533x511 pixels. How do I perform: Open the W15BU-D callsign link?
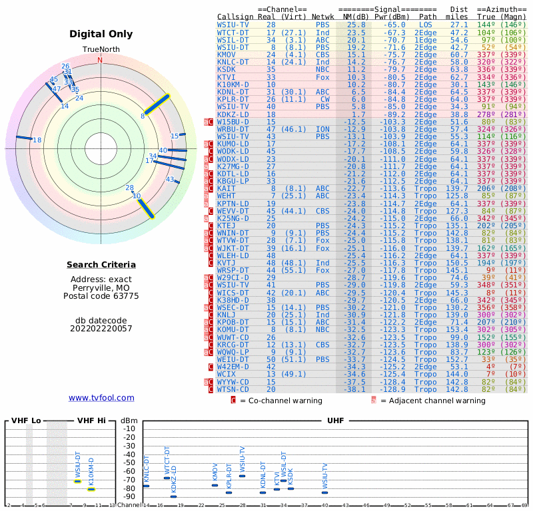[x=233, y=122]
